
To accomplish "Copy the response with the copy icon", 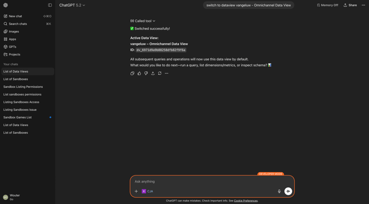I will click(132, 74).
